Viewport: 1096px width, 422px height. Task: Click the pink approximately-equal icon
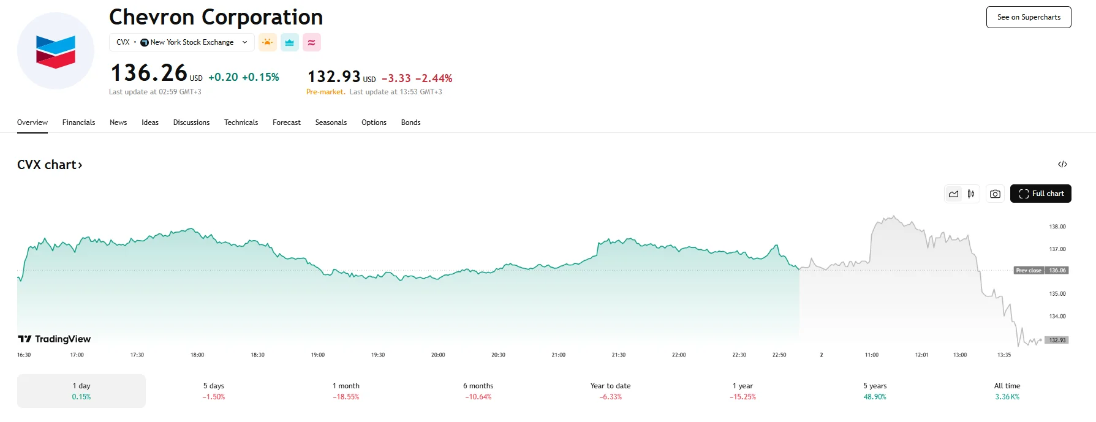click(x=311, y=42)
